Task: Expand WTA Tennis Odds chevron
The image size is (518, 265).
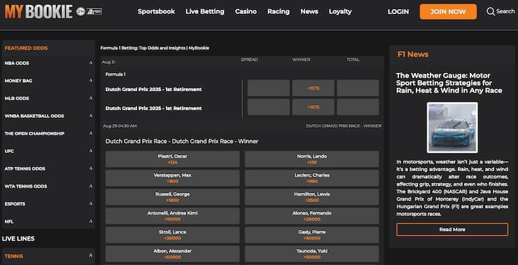Action: 91,186
